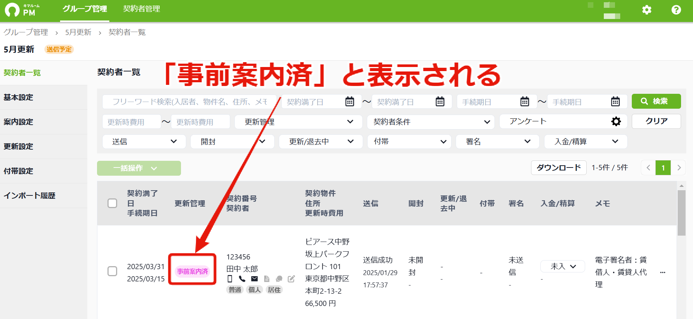Focus the second 更新時費用 input field
The width and height of the screenshot is (693, 319).
coord(200,122)
